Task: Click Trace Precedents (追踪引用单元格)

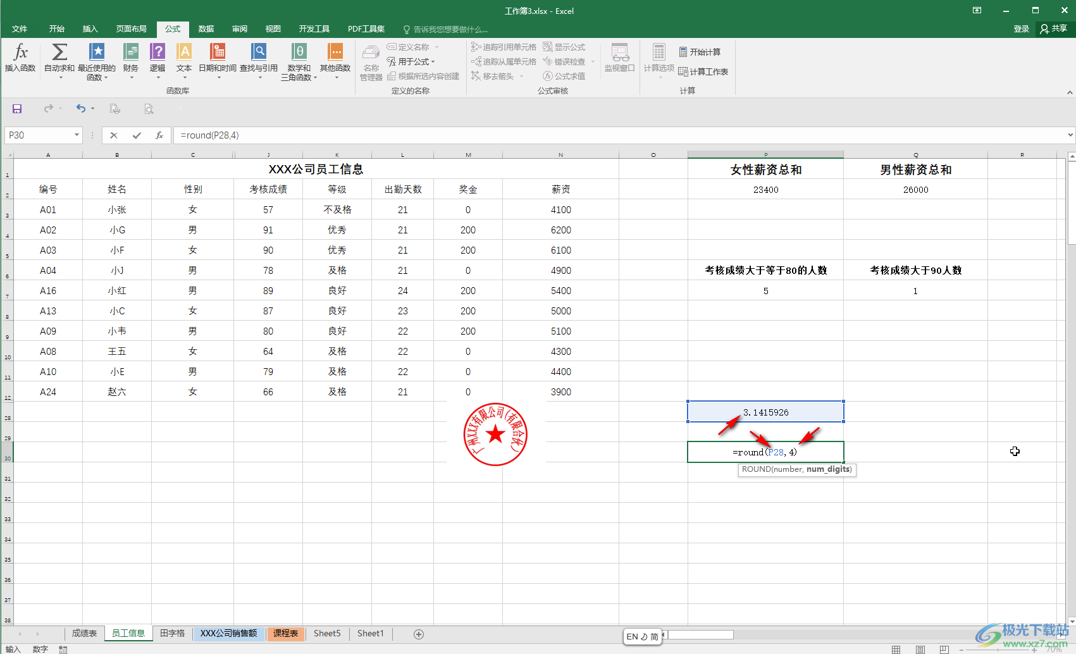Action: pyautogui.click(x=504, y=47)
